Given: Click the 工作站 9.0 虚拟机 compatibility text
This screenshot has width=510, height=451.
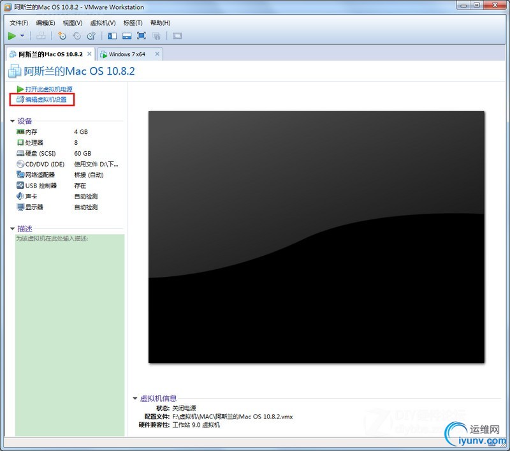Looking at the screenshot, I should (x=196, y=425).
